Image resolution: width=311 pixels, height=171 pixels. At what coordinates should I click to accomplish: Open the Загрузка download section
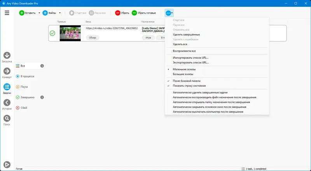pyautogui.click(x=7, y=57)
